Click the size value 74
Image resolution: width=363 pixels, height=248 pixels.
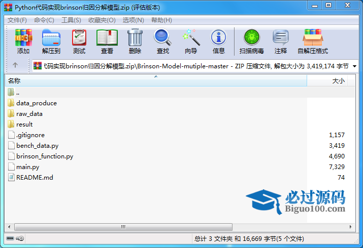(341, 178)
